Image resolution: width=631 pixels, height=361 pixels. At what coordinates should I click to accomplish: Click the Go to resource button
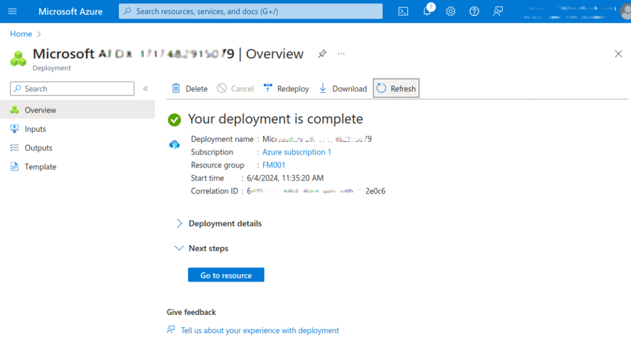(226, 275)
